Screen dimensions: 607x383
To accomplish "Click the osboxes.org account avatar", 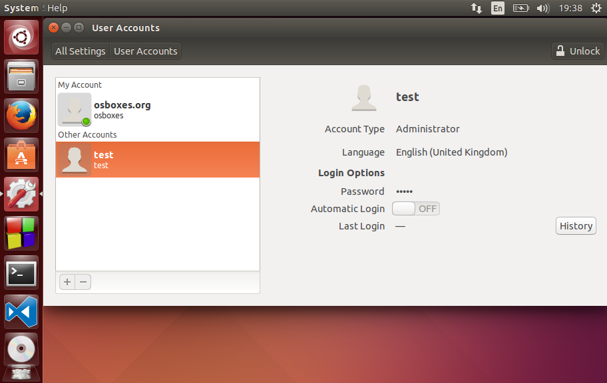I will [75, 110].
